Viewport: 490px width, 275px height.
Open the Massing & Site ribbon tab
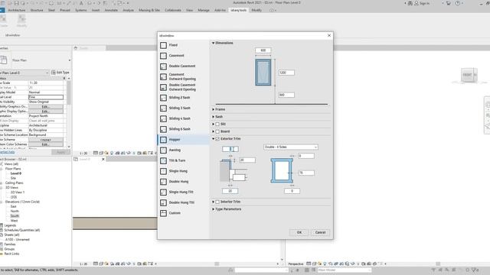(149, 10)
